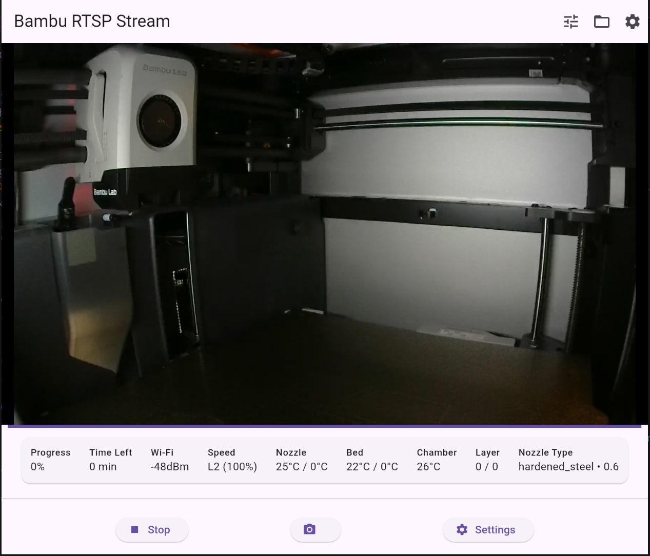Screen dimensions: 650x556
Task: Open the stream tuning sliders icon
Action: (570, 22)
